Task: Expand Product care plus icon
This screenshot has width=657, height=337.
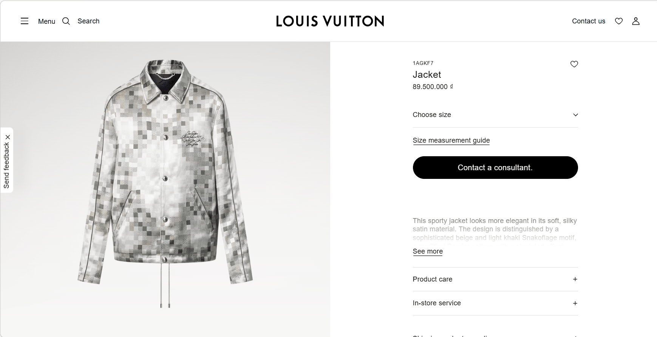Action: (575, 279)
